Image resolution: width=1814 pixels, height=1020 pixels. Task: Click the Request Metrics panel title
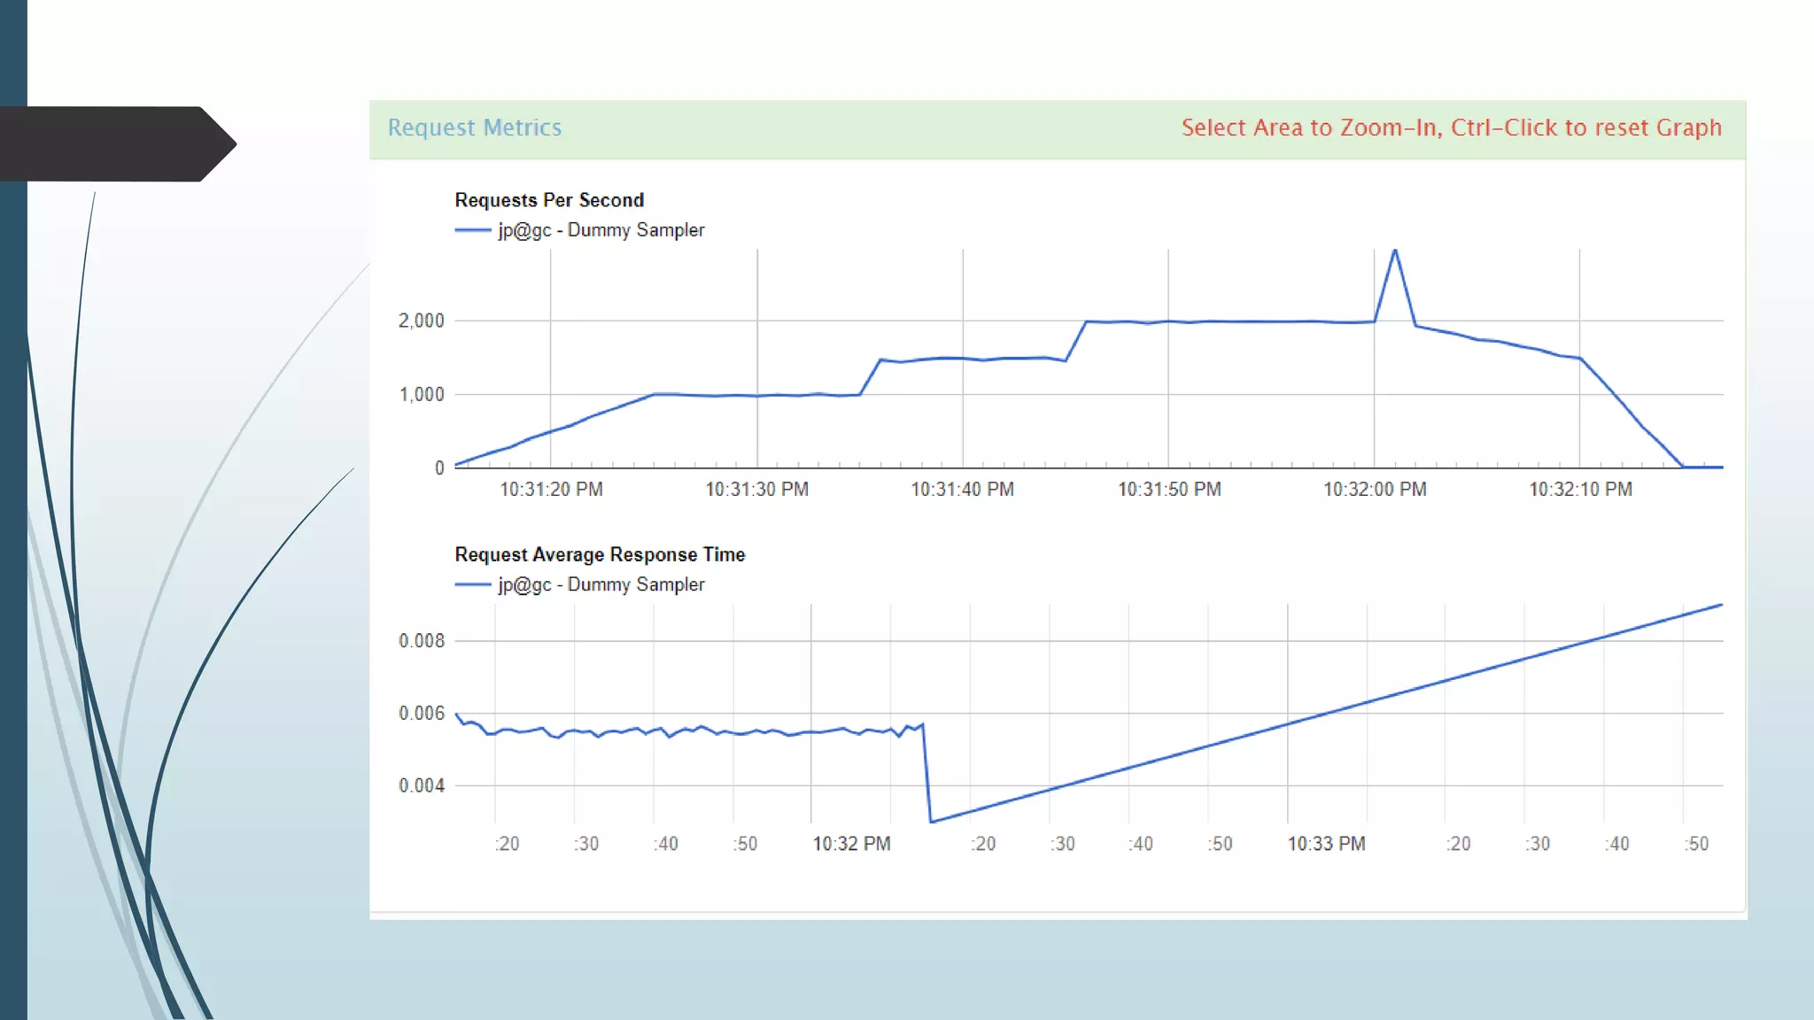point(474,127)
